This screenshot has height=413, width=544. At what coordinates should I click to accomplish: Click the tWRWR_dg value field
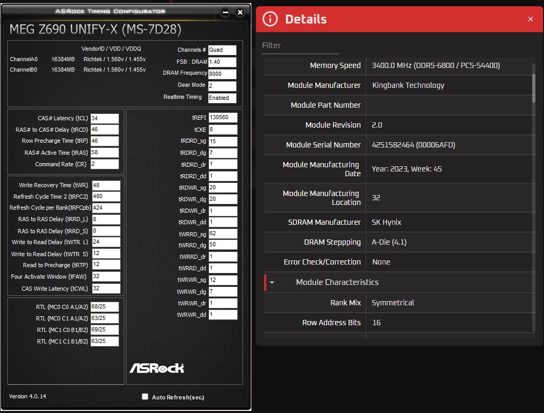223,292
